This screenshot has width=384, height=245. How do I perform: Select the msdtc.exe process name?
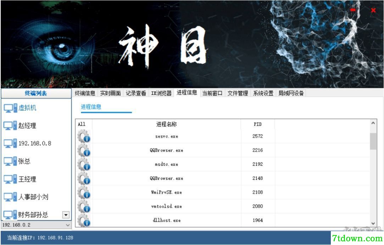click(x=167, y=164)
